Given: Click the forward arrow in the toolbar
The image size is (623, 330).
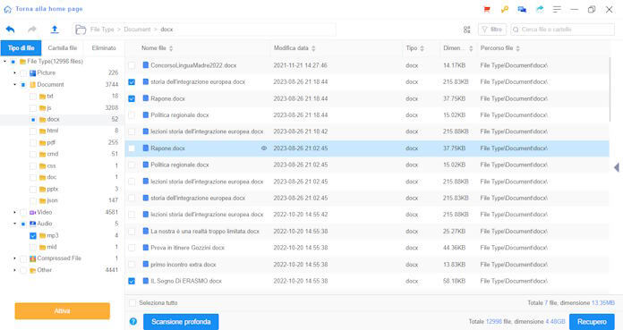Looking at the screenshot, I should click(32, 30).
